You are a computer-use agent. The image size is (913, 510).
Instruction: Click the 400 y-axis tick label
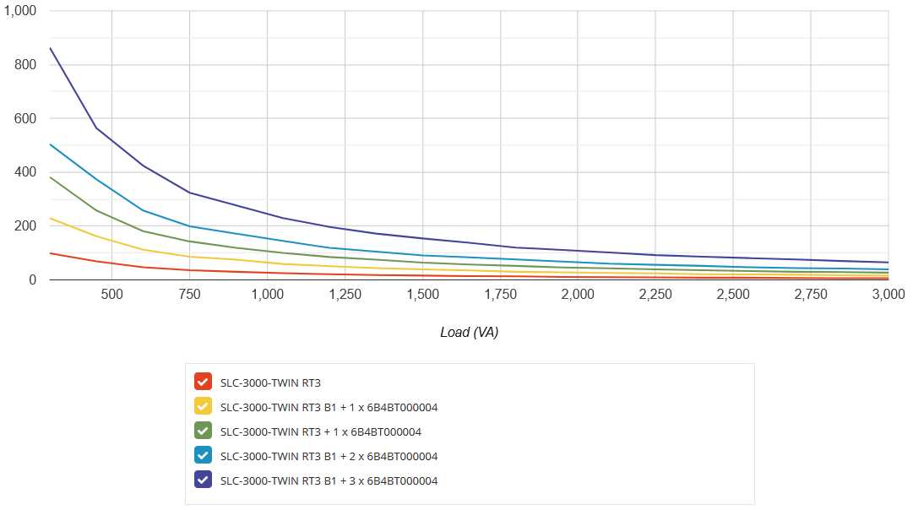(x=25, y=172)
